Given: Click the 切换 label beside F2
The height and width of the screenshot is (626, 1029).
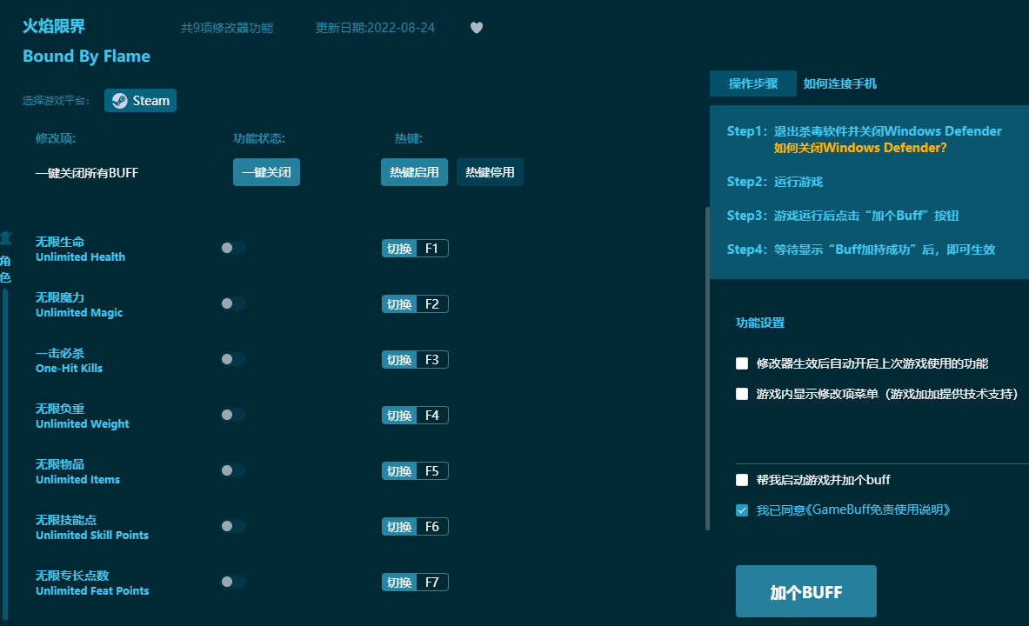Looking at the screenshot, I should pyautogui.click(x=399, y=304).
